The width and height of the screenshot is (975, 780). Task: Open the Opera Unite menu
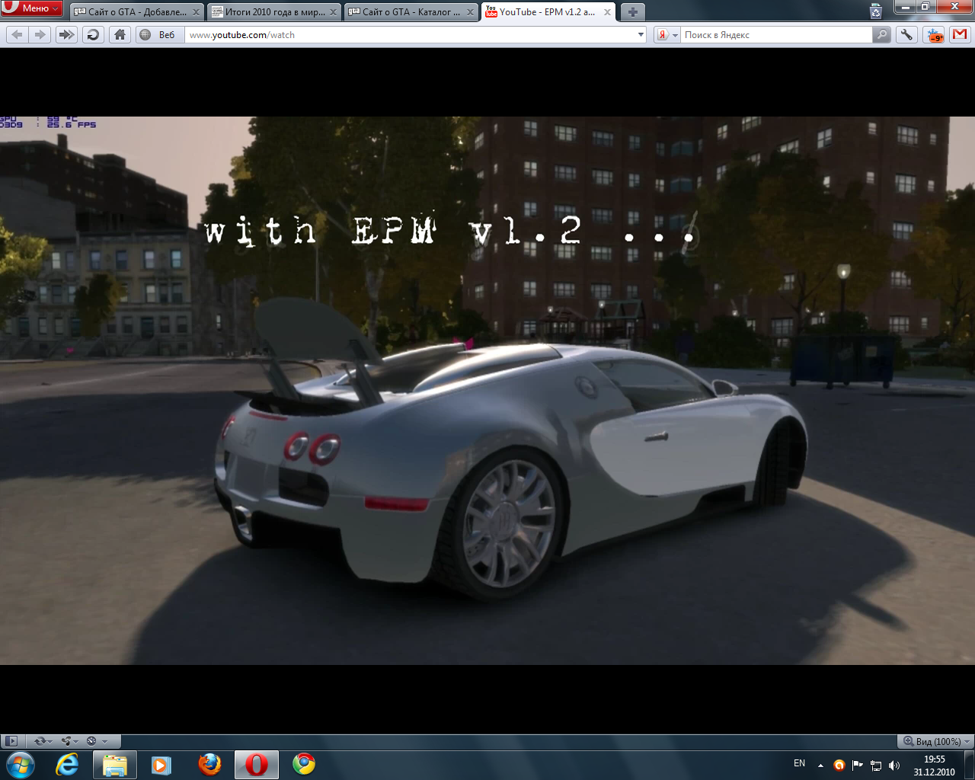(70, 741)
